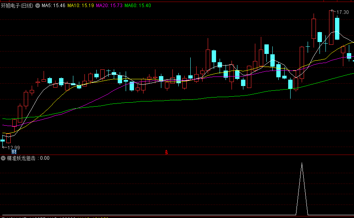This screenshot has width=354, height=218.
Task: Click the red divider line above the indicator panel
Action: click(x=177, y=155)
